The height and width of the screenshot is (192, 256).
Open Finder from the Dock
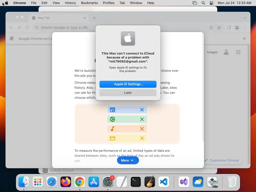point(24,181)
